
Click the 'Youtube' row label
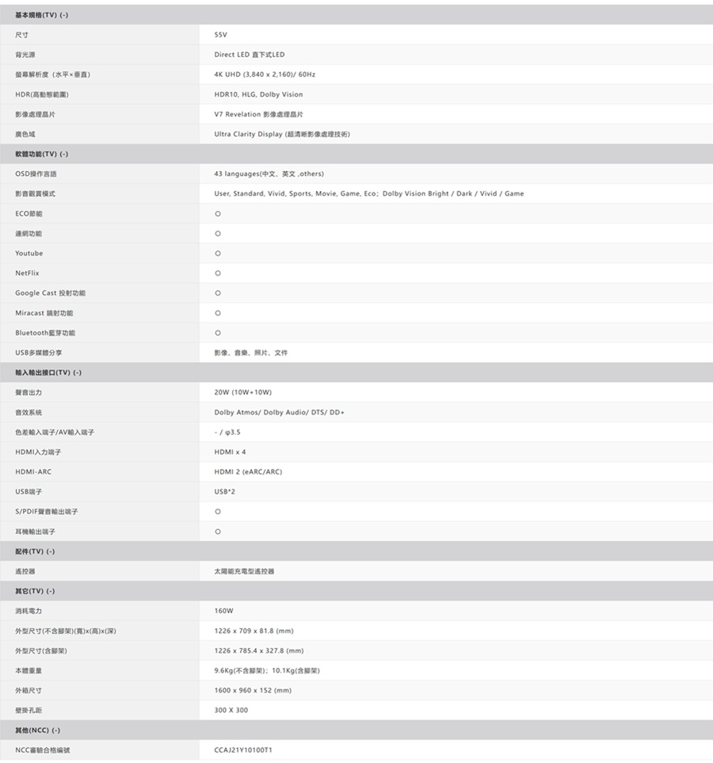pyautogui.click(x=29, y=253)
